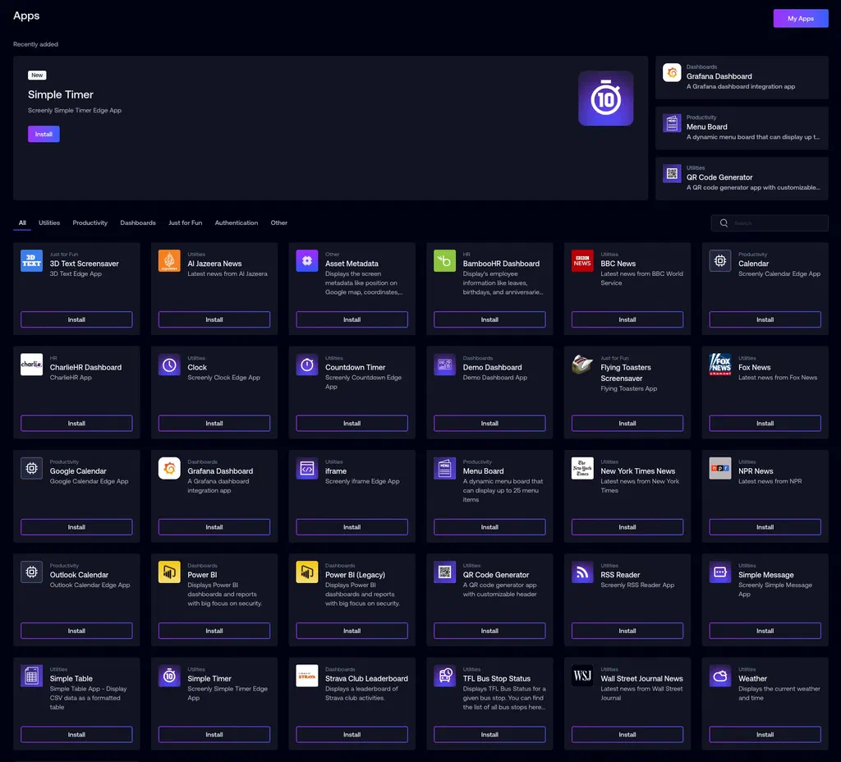The image size is (841, 762).
Task: Select the Wall Street Journal News icon
Action: click(582, 676)
